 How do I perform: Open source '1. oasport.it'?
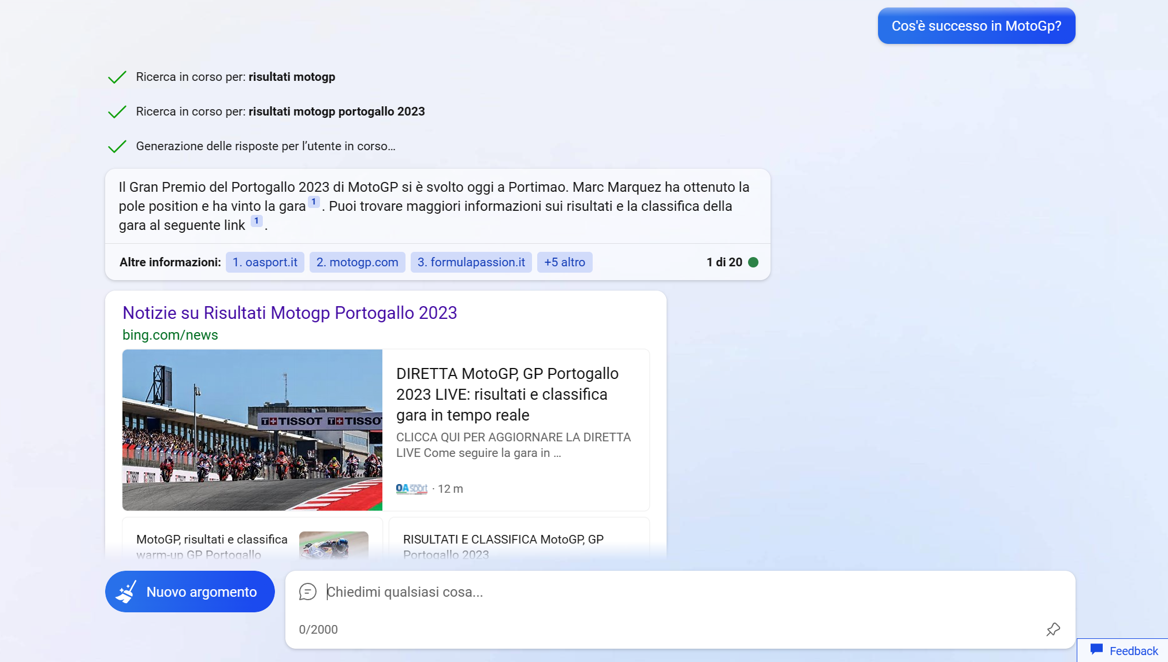(265, 262)
